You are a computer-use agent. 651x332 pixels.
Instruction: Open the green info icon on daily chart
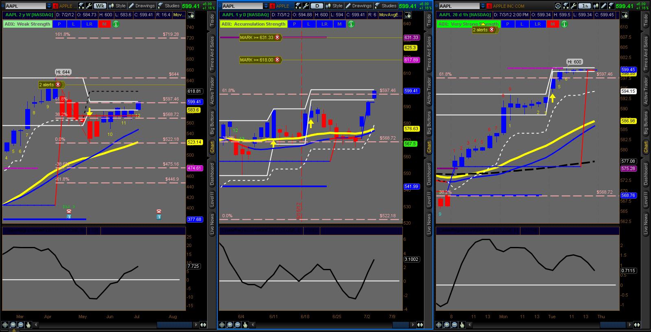351,24
